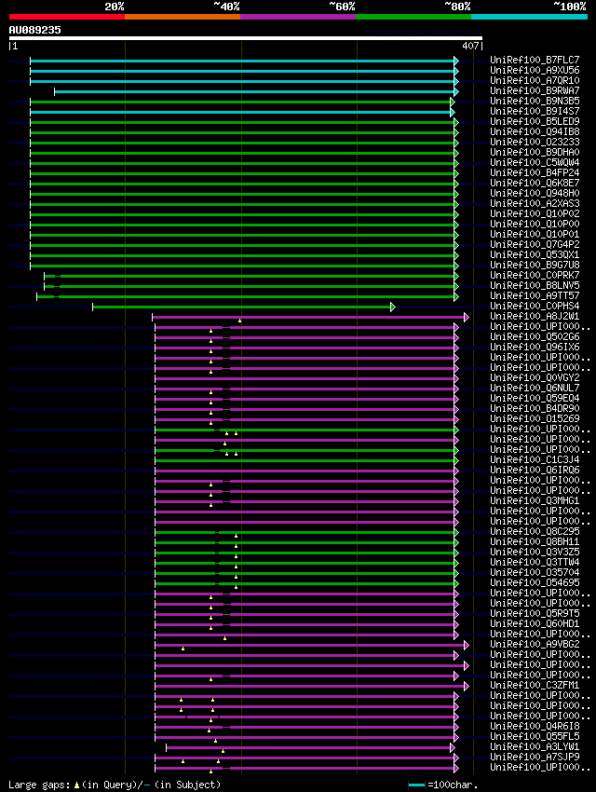Screen dimensions: 596x792
Task: Select the UniRef100_B4DR90 label
Action: tap(535, 409)
